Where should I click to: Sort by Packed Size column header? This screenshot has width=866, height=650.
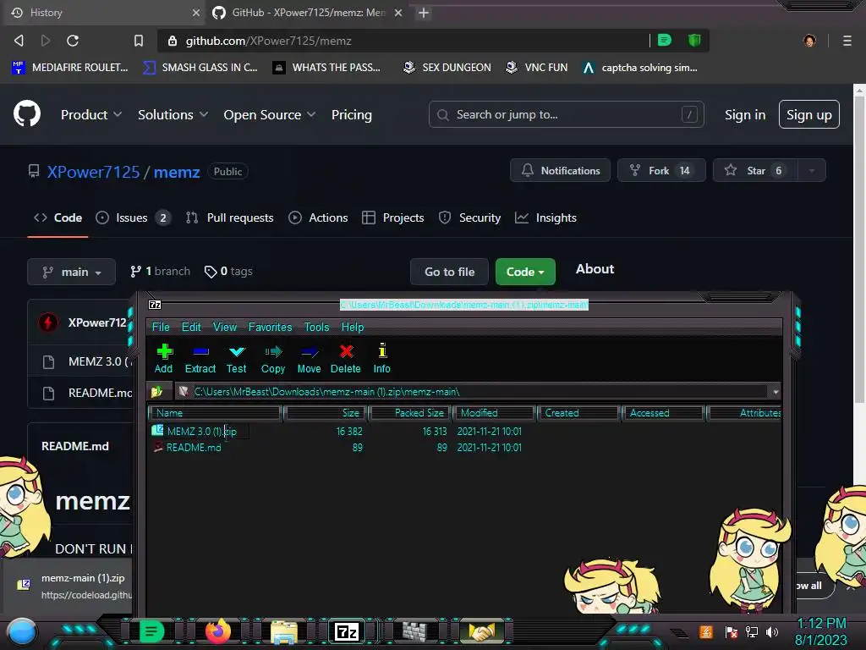(410, 413)
